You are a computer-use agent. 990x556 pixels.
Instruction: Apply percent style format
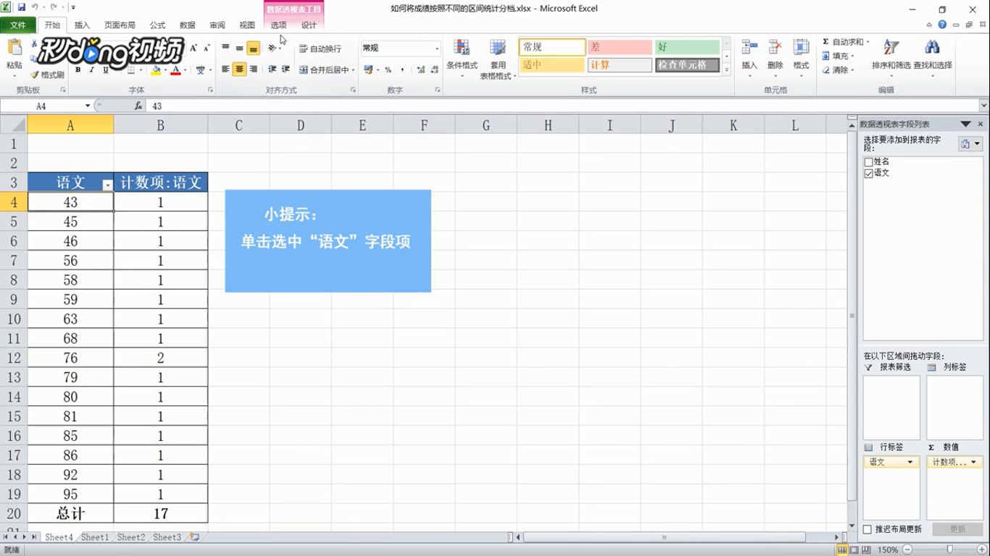(x=388, y=69)
